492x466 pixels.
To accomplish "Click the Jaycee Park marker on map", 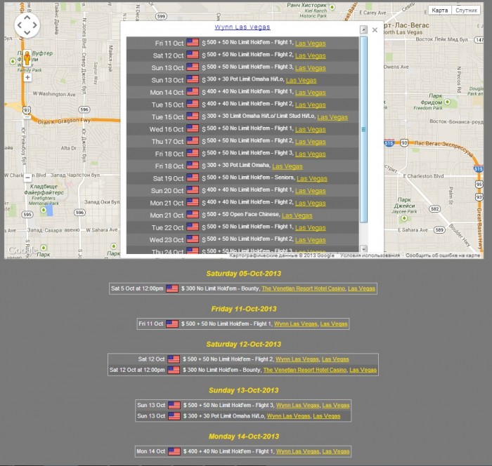I will click(x=404, y=218).
